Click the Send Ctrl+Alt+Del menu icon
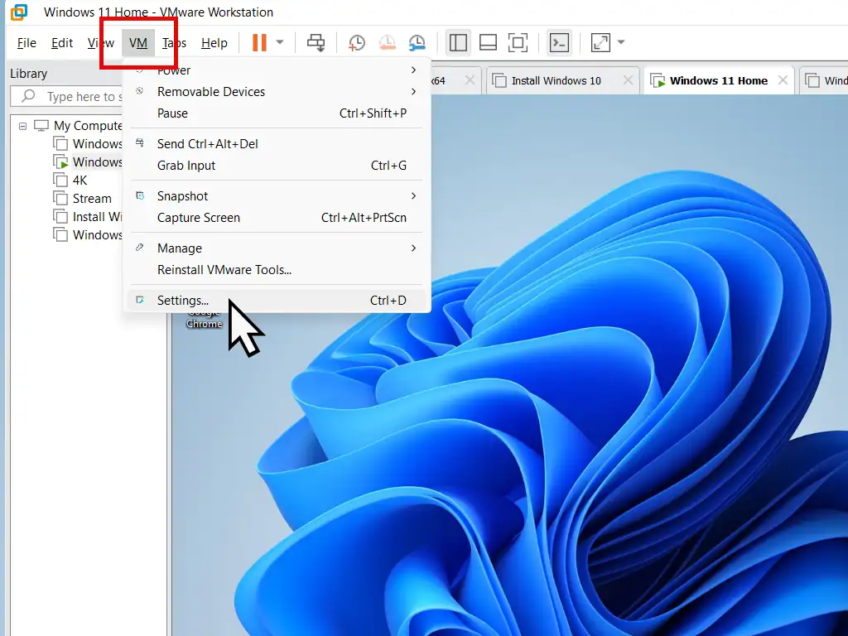Viewport: 848px width, 636px height. click(140, 142)
